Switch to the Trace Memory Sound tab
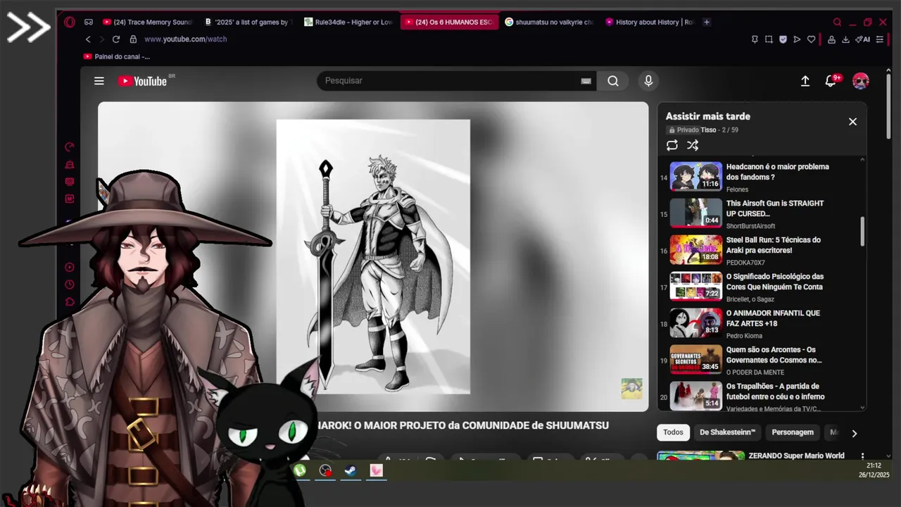This screenshot has width=901, height=507. coord(146,22)
